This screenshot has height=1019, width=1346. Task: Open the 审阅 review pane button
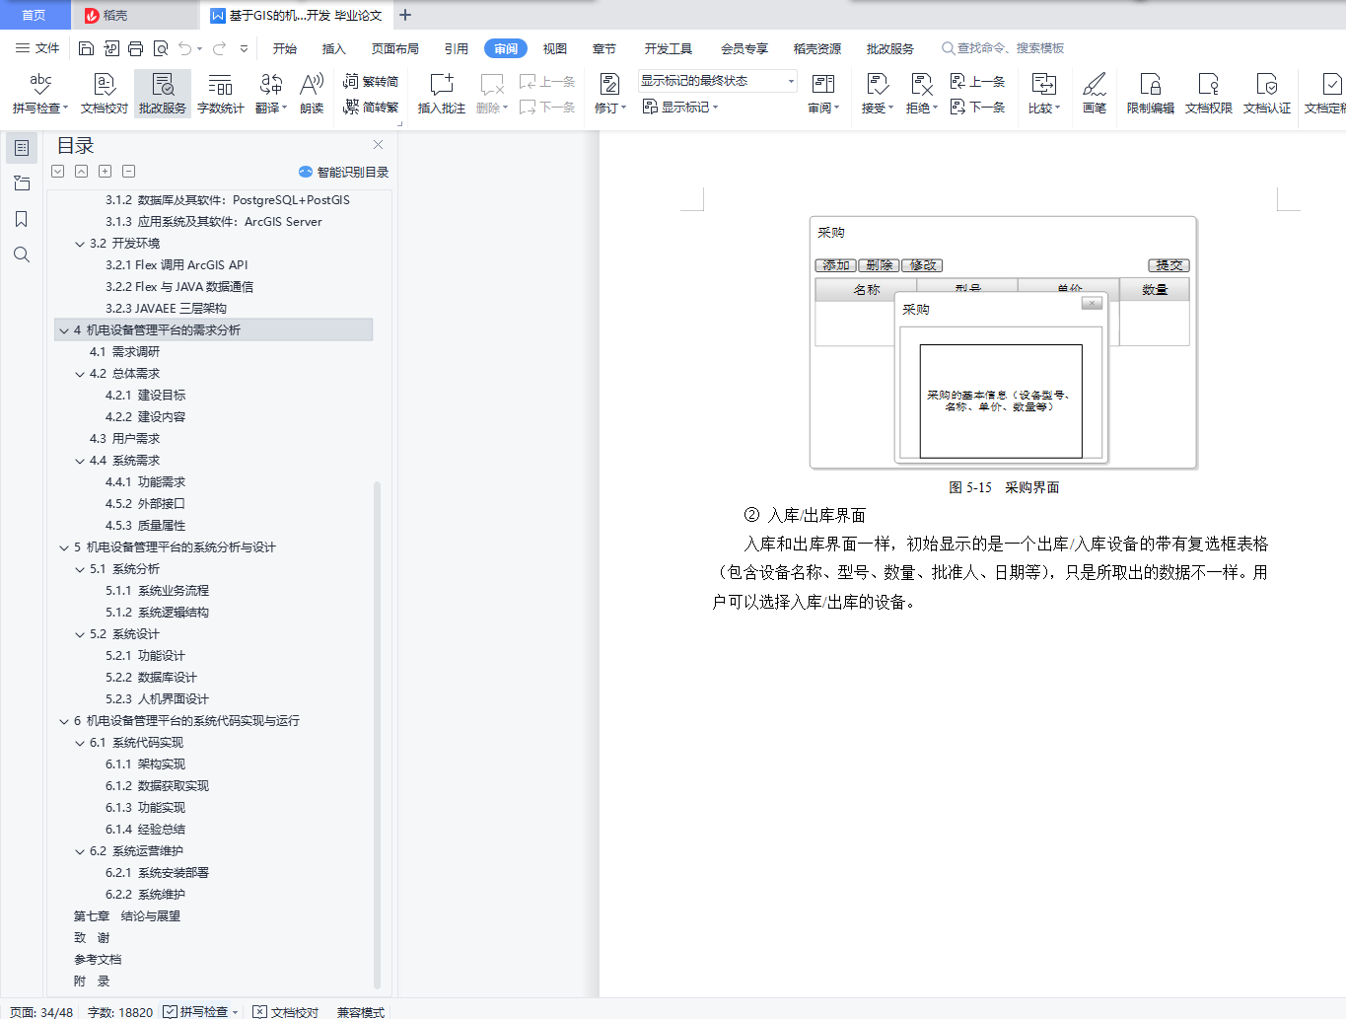click(823, 94)
